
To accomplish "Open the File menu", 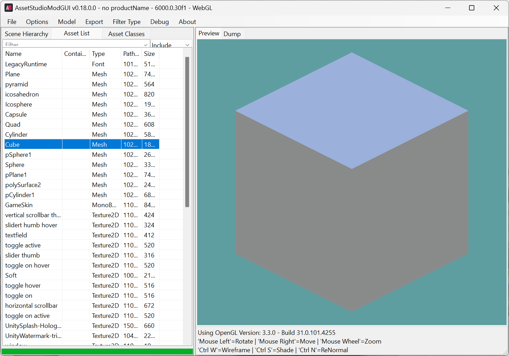I will 12,22.
